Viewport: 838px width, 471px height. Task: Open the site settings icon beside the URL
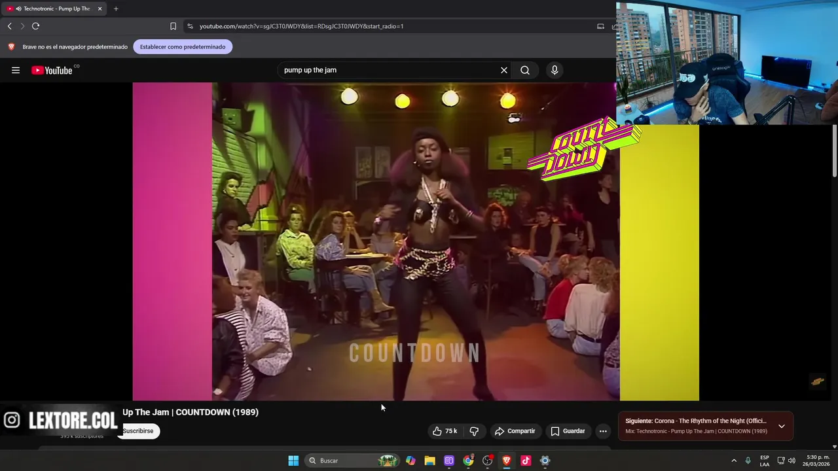click(190, 26)
